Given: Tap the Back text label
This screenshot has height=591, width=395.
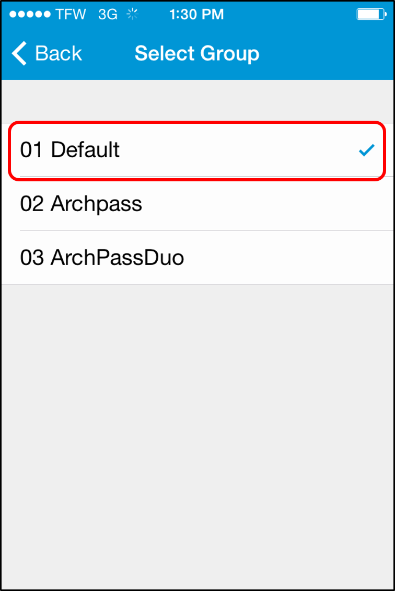Looking at the screenshot, I should (x=59, y=53).
